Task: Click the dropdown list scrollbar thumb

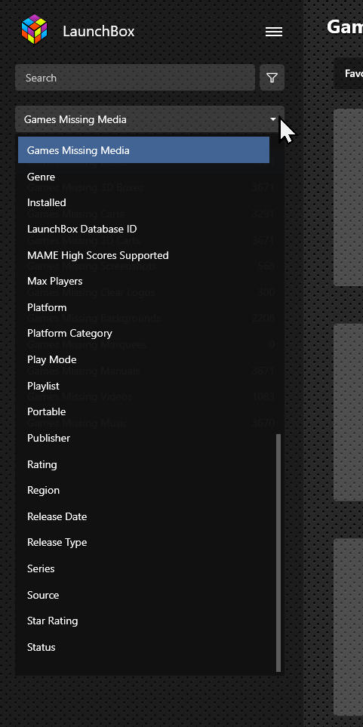Action: pyautogui.click(x=278, y=553)
